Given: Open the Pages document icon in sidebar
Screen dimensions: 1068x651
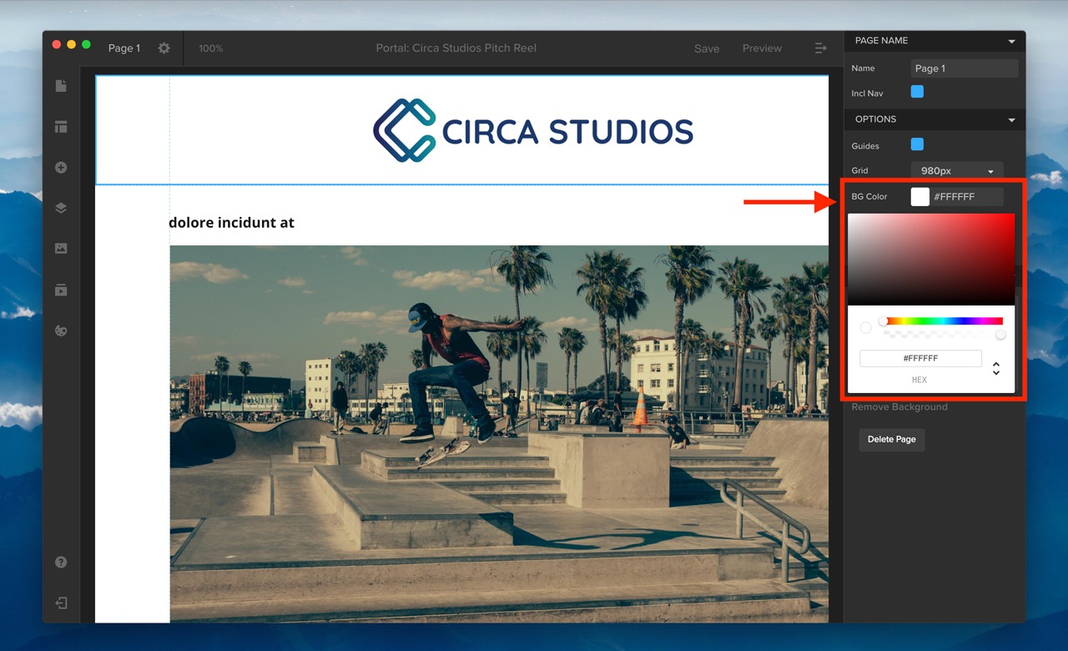Looking at the screenshot, I should [61, 86].
